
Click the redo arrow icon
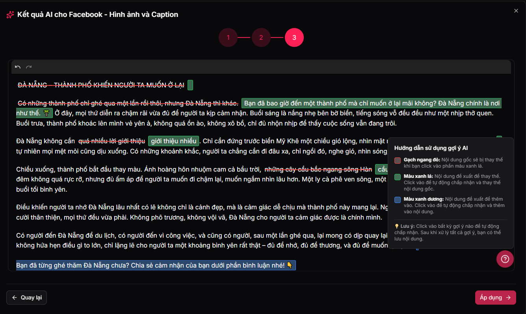[x=29, y=67]
